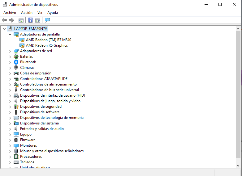Screen dimensions: 242x176
Task: Open the Ver menu
Action: [x=40, y=13]
